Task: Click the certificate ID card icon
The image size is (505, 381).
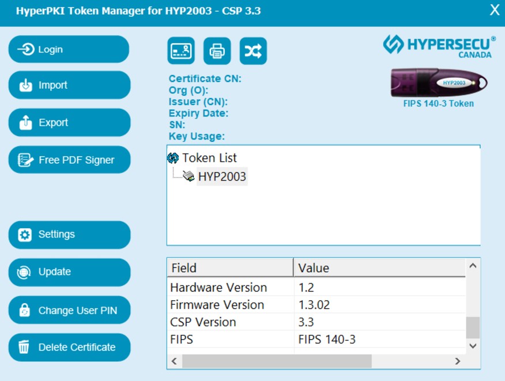Action: (x=181, y=51)
